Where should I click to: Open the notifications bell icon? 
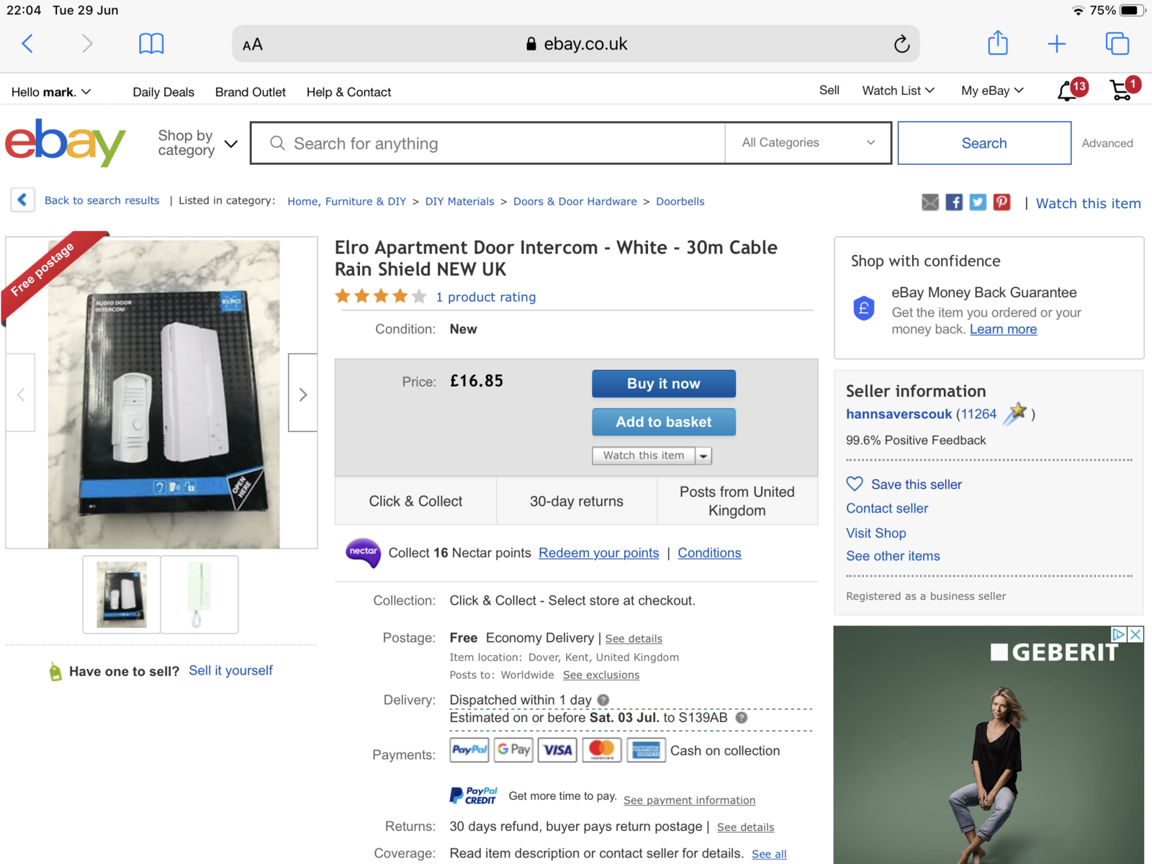tap(1067, 91)
